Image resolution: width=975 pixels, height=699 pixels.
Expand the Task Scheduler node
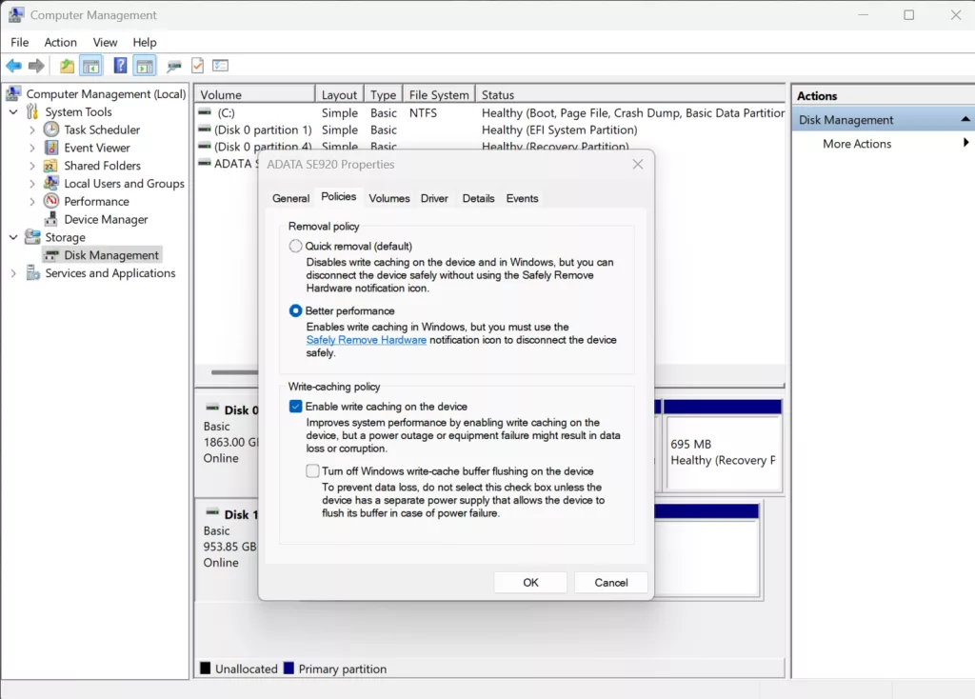pyautogui.click(x=32, y=130)
